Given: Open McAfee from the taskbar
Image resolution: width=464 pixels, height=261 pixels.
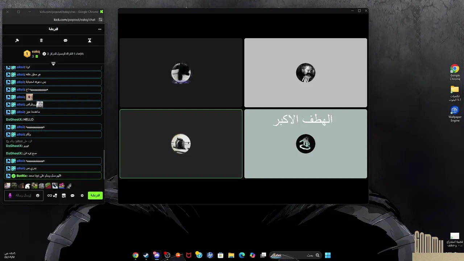Looking at the screenshot, I should point(188,255).
